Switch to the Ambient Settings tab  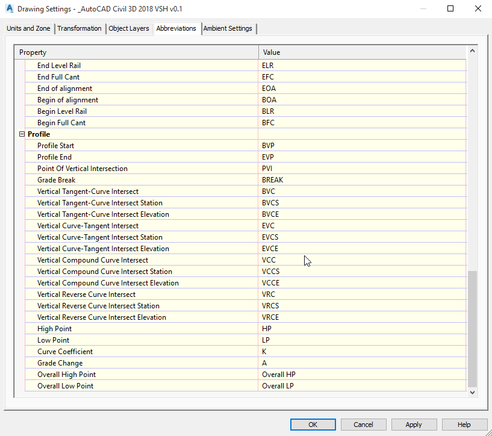(x=228, y=28)
